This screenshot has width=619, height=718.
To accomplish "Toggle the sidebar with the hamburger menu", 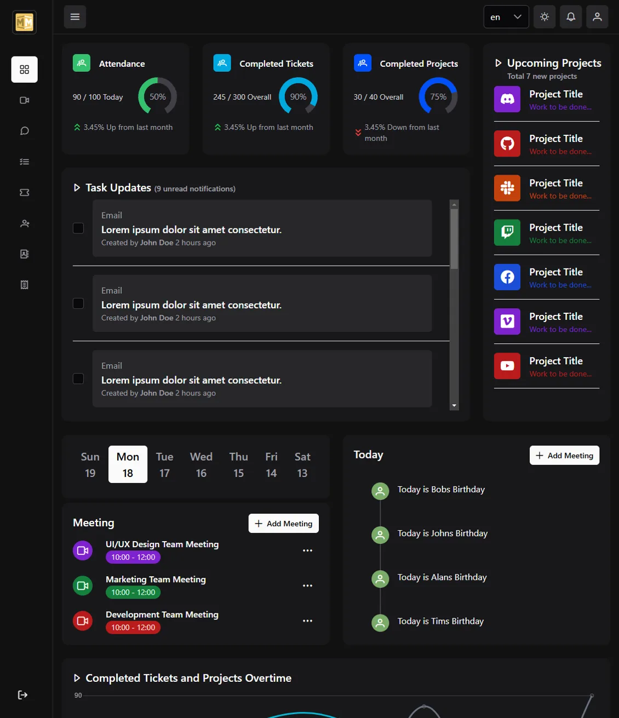I will (x=75, y=17).
